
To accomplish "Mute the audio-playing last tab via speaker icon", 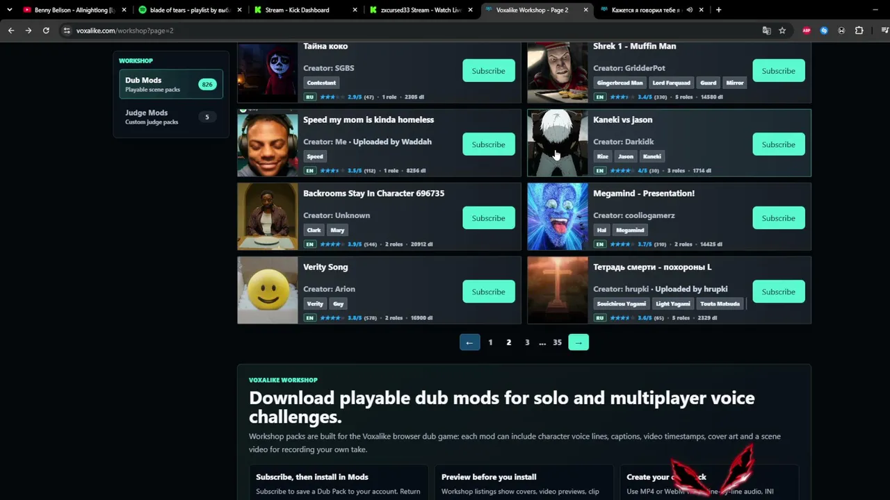I will point(690,10).
